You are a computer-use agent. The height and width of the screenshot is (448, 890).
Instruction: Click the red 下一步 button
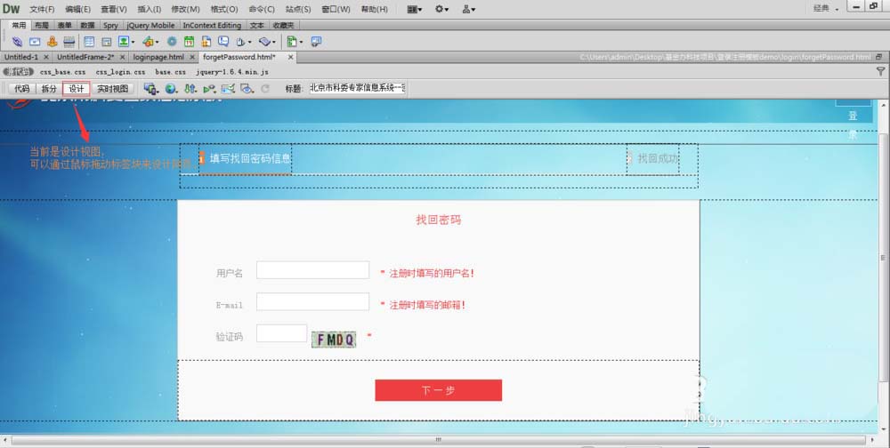pyautogui.click(x=438, y=390)
